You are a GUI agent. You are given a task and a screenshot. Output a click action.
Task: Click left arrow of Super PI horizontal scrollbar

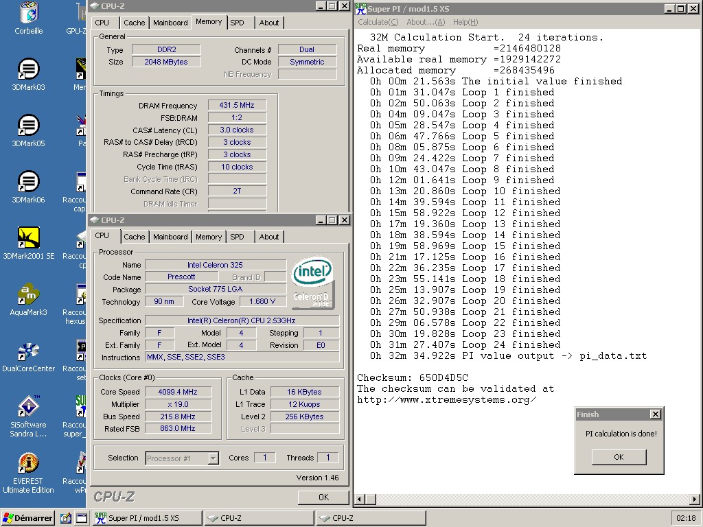[360, 499]
